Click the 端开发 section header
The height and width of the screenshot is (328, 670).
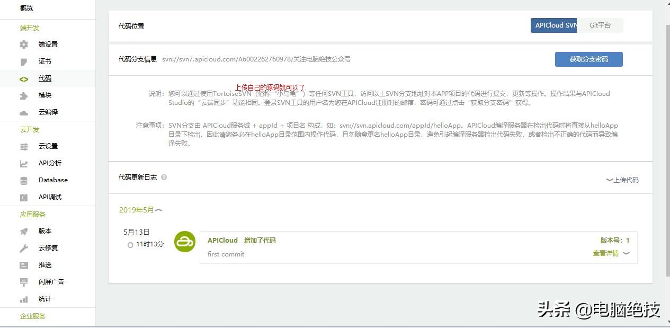30,28
